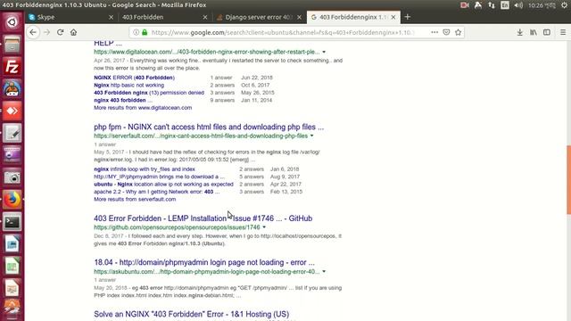
Task: Bookmark this page with the star
Action: coord(458,32)
